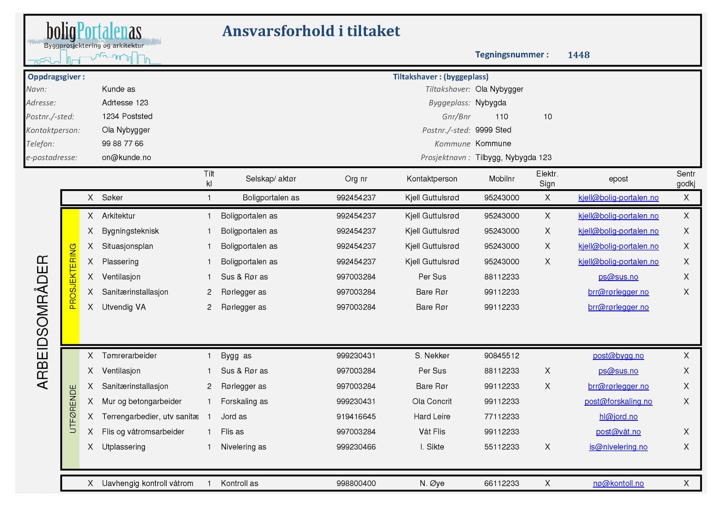The height and width of the screenshot is (511, 723).
Task: Toggle X mark left of Tømrerarbeider
Action: 90,356
